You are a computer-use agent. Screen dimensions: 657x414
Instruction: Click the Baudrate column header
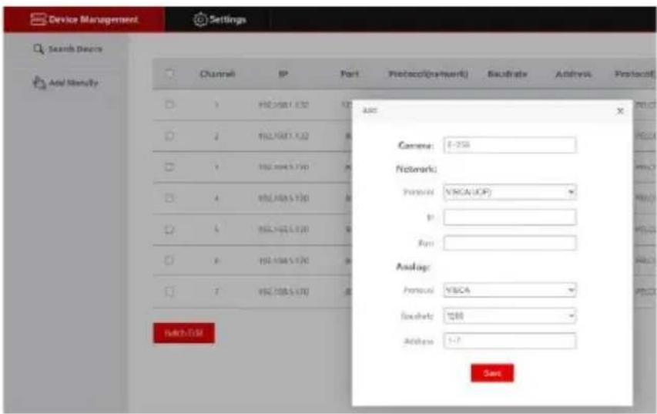508,74
